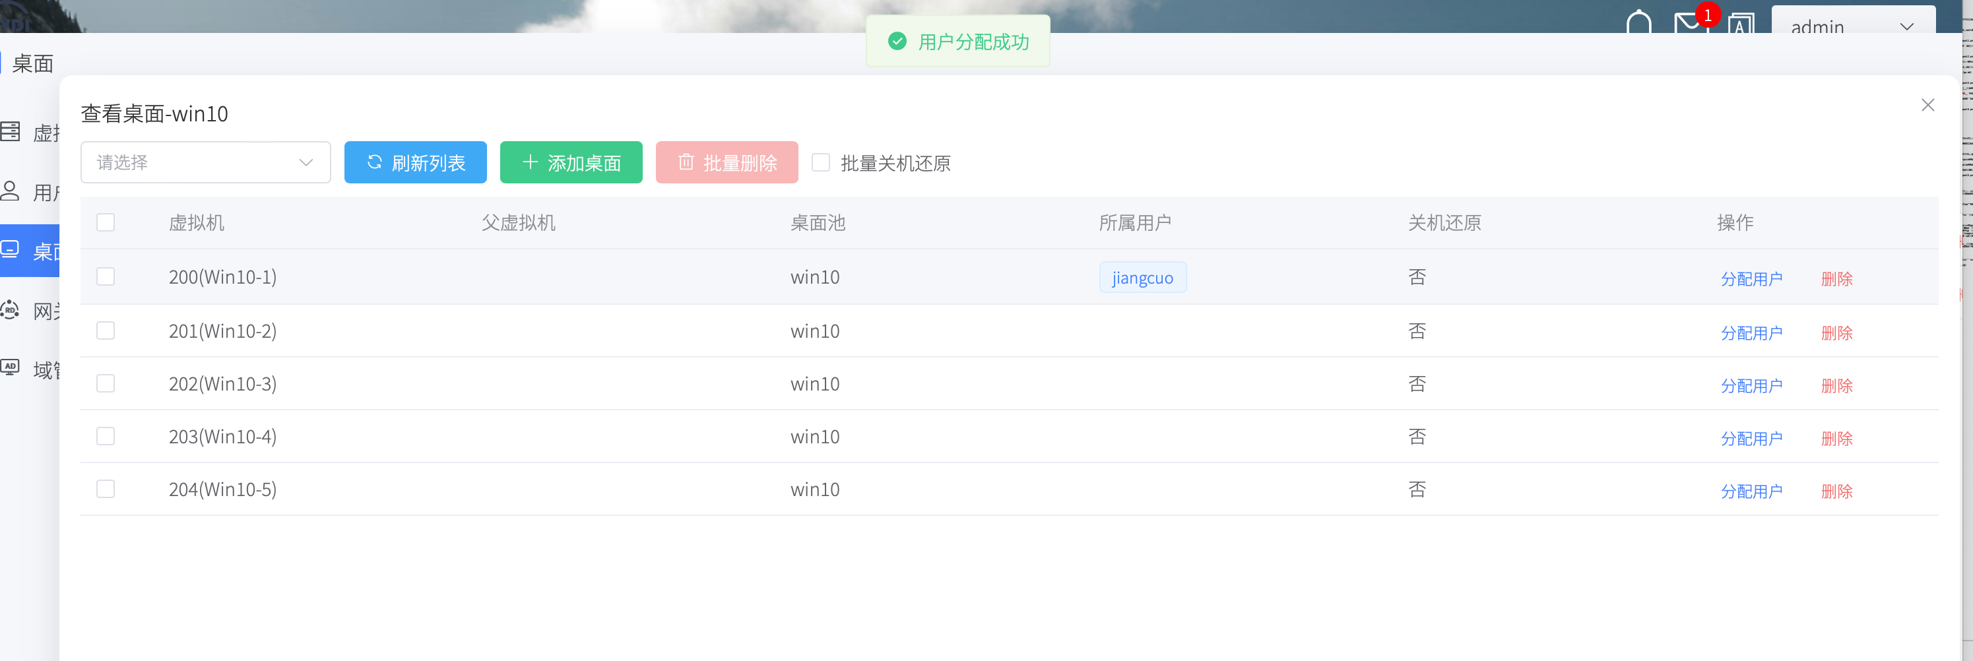Close the win10 desktop dialog

[x=1927, y=105]
